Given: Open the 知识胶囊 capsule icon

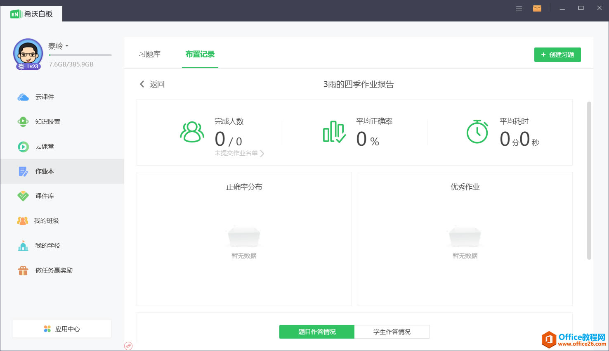Looking at the screenshot, I should point(23,122).
